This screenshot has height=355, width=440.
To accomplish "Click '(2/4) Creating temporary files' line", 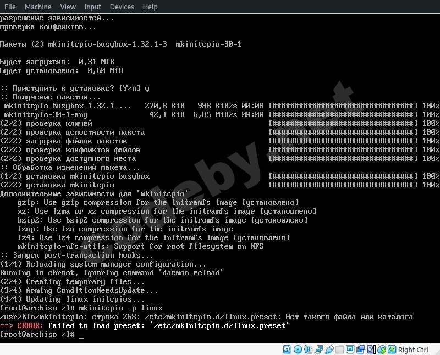I will point(72,281).
